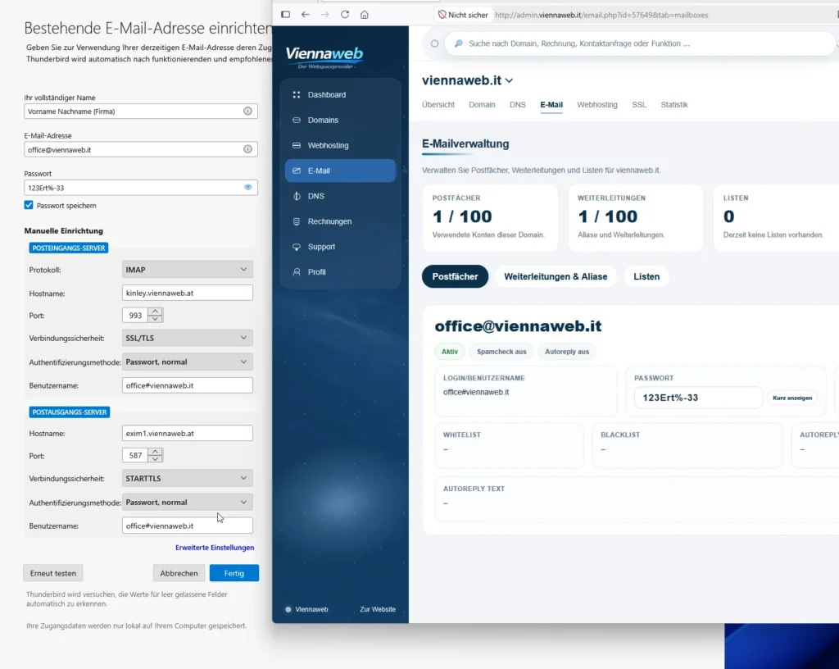The image size is (839, 669).
Task: Click the E-Mail-Adresse input field
Action: [141, 148]
